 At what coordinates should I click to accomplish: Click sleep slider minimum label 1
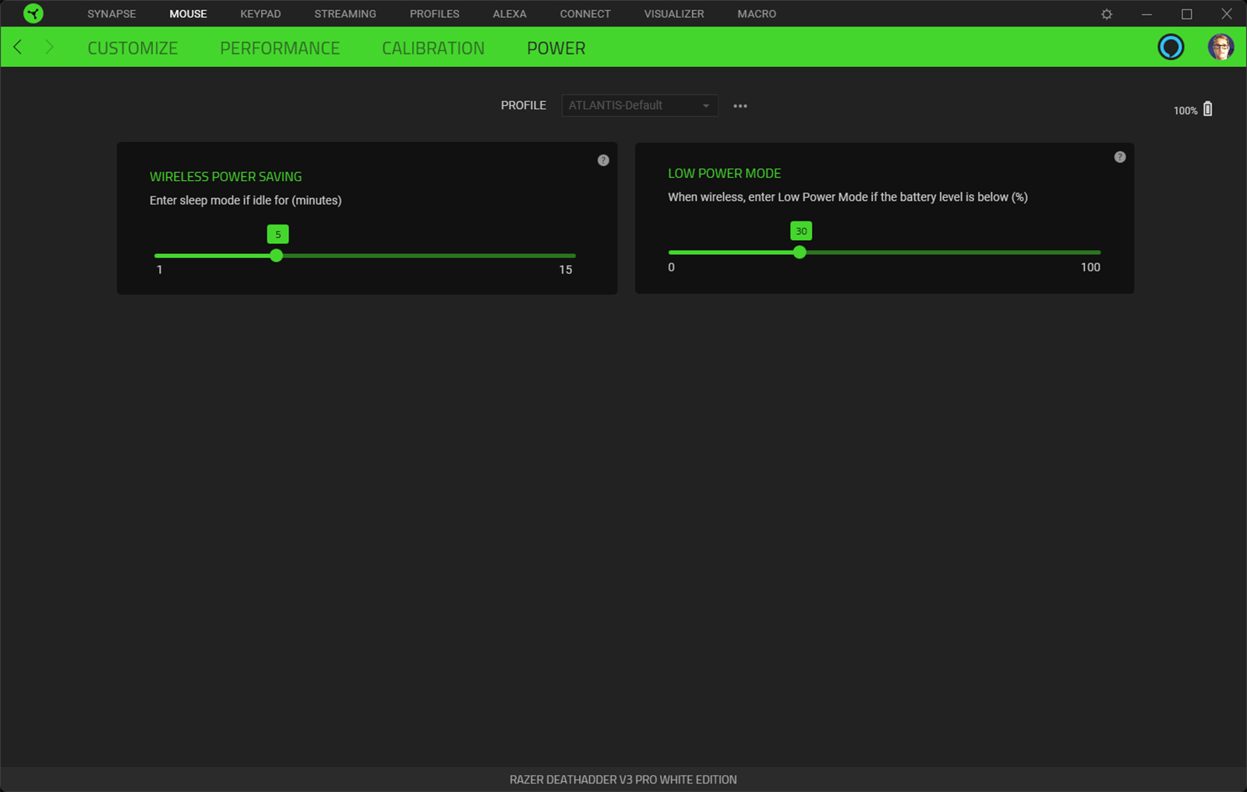pos(160,270)
